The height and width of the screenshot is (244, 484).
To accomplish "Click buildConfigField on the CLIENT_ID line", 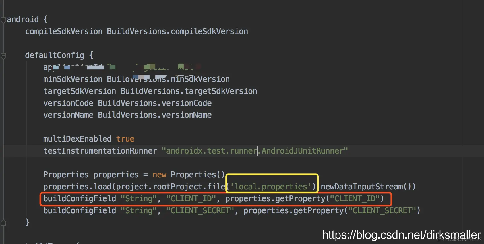I will 80,198.
